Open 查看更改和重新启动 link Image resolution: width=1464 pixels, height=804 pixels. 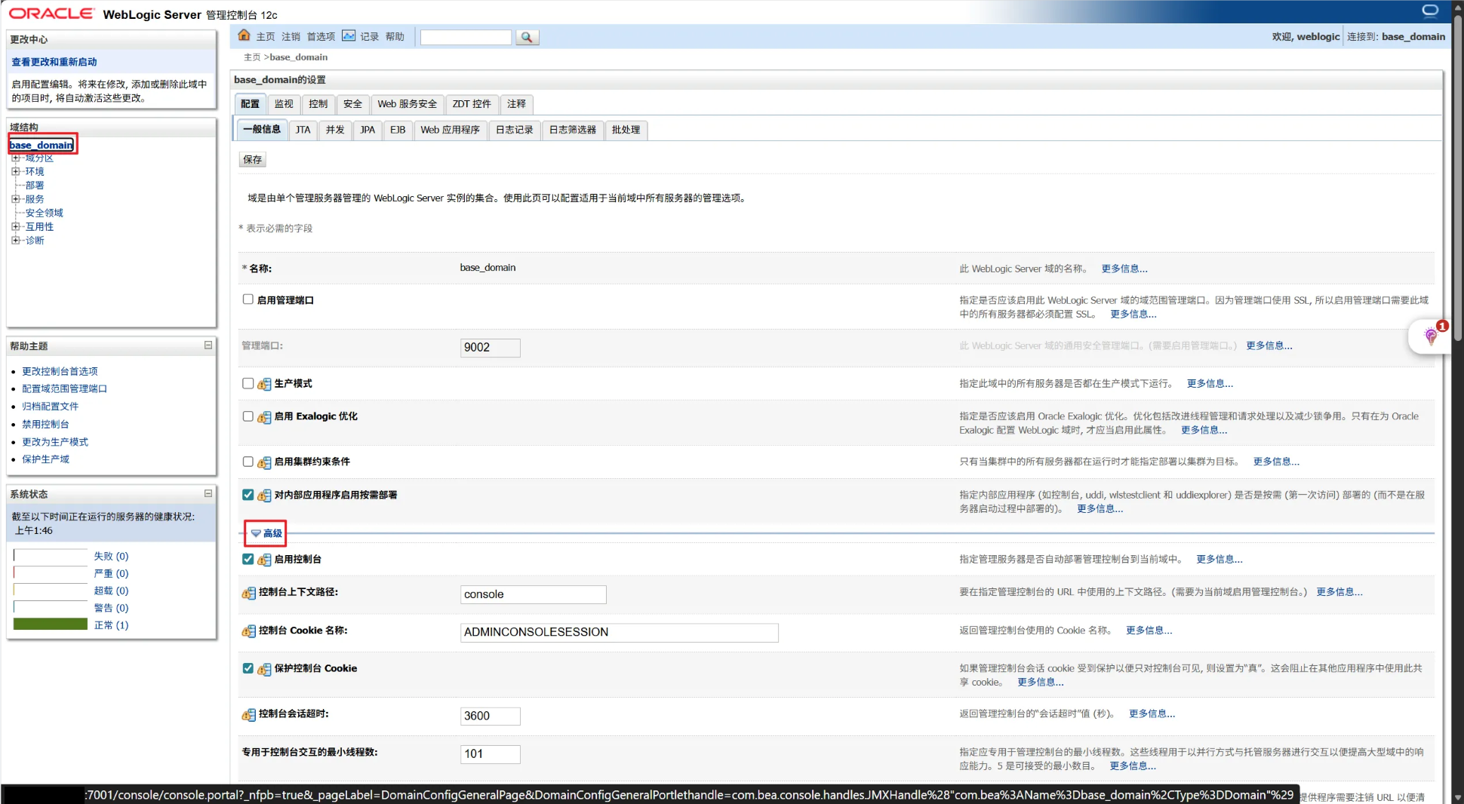pyautogui.click(x=54, y=62)
